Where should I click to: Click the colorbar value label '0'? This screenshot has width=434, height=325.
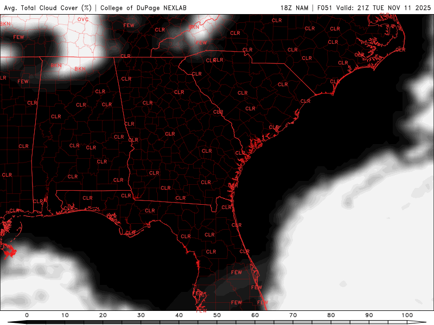pyautogui.click(x=27, y=315)
